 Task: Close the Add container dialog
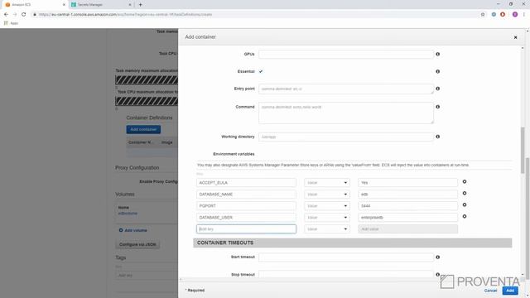515,37
